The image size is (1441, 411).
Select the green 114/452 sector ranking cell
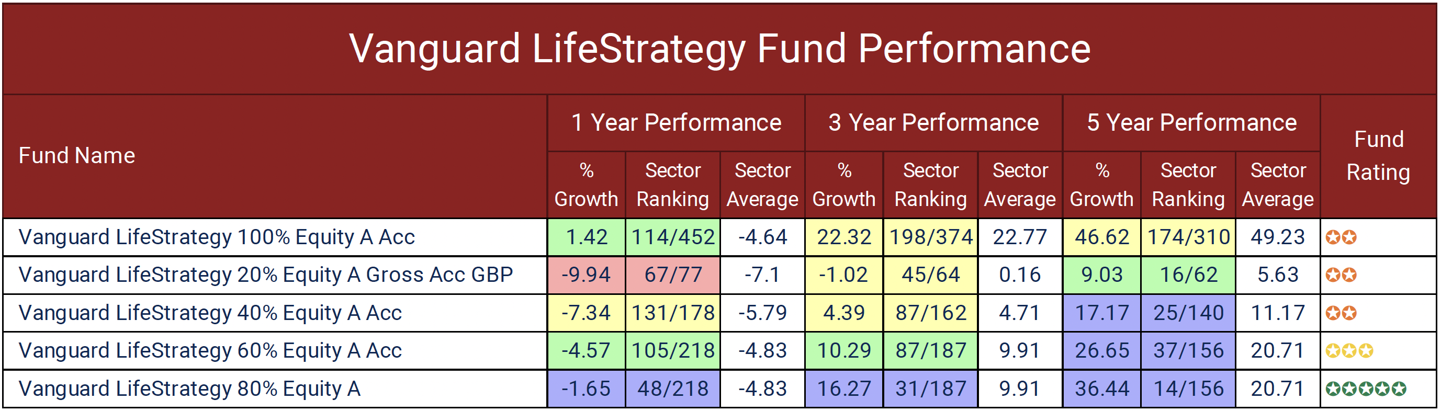point(672,237)
